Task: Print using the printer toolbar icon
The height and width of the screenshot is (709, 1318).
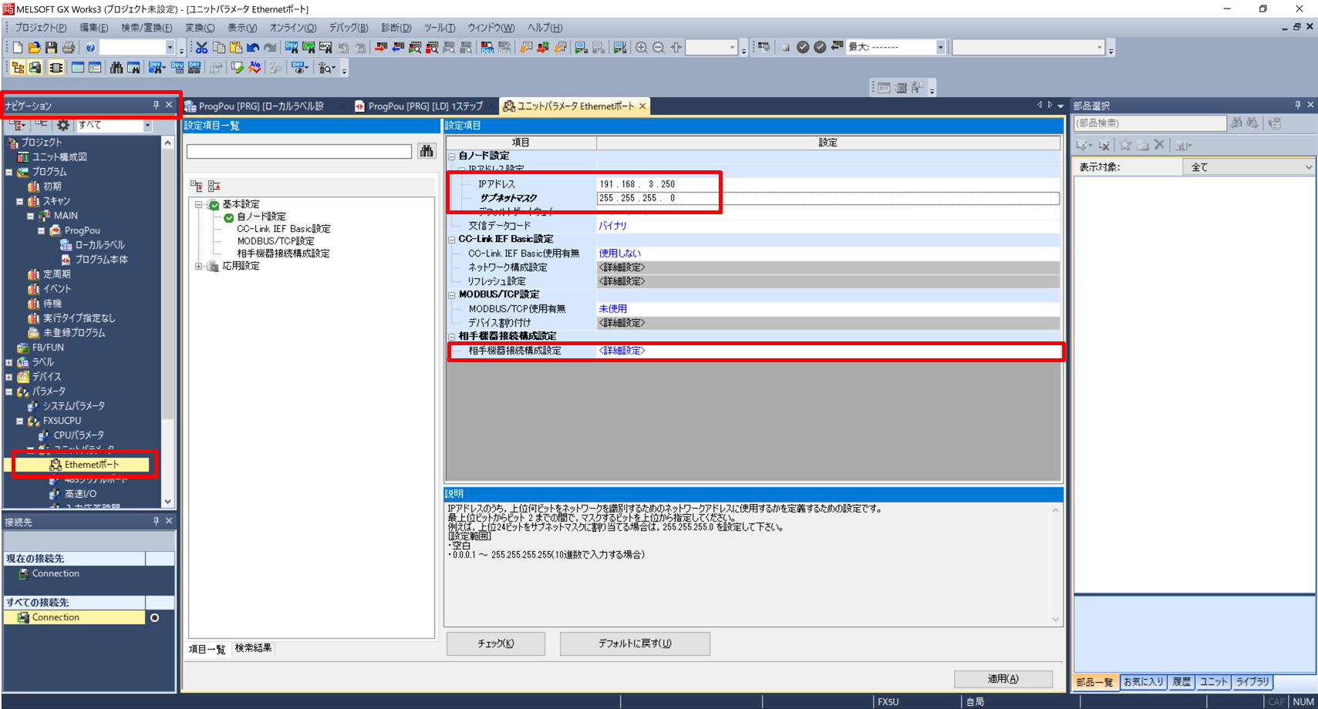Action: point(69,48)
